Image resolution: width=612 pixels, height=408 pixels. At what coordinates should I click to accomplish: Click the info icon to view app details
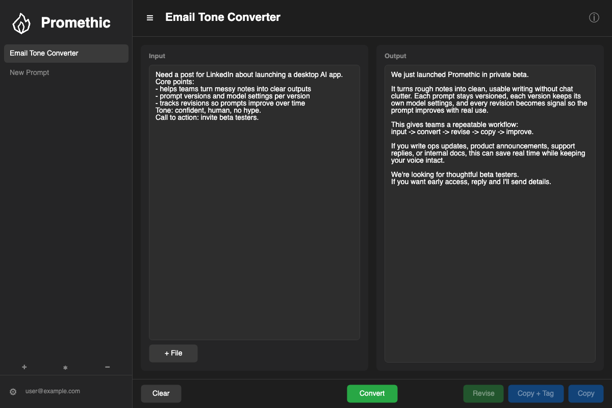594,17
